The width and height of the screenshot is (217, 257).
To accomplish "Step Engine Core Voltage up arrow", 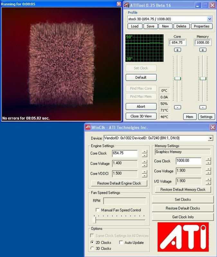I will point(144,162).
